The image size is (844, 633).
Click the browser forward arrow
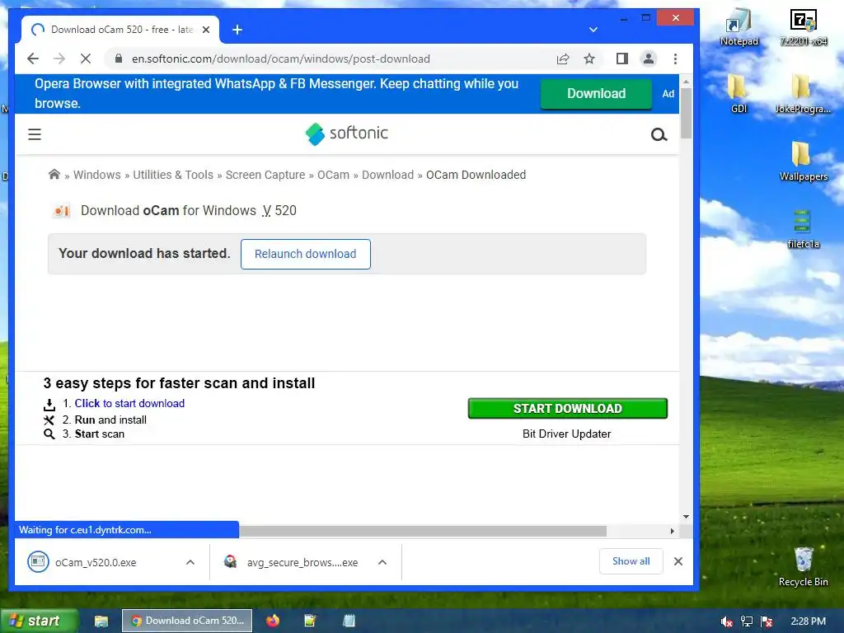(x=59, y=59)
